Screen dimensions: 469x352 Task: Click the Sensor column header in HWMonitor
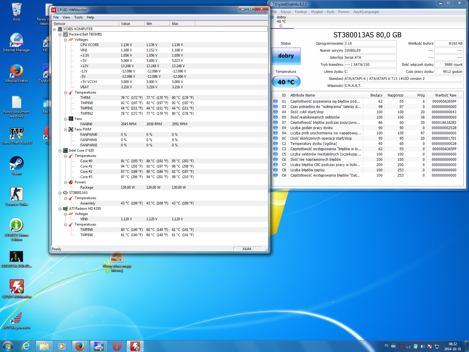(x=85, y=23)
